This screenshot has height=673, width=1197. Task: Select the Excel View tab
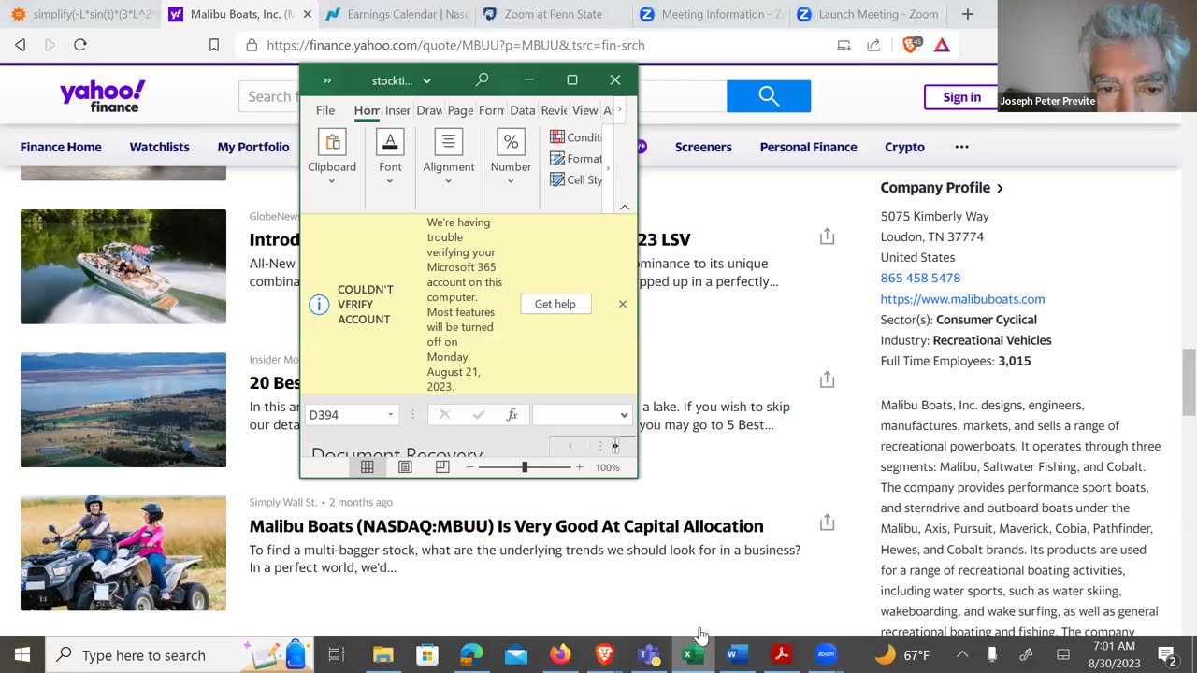coord(584,110)
